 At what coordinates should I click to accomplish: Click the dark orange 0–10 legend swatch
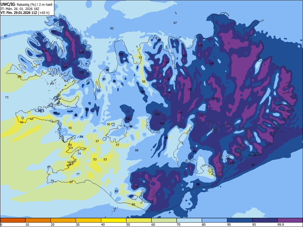13,220
